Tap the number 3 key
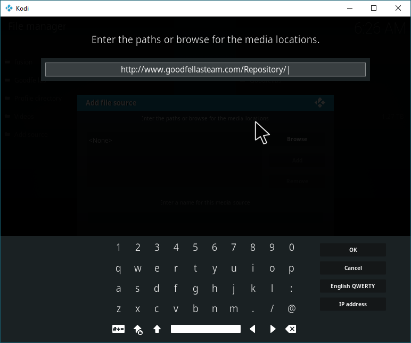 [157, 247]
